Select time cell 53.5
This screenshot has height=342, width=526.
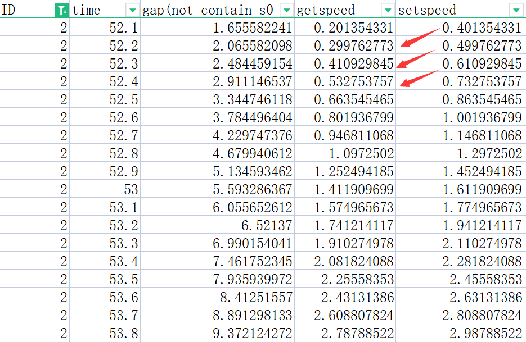[x=105, y=279]
